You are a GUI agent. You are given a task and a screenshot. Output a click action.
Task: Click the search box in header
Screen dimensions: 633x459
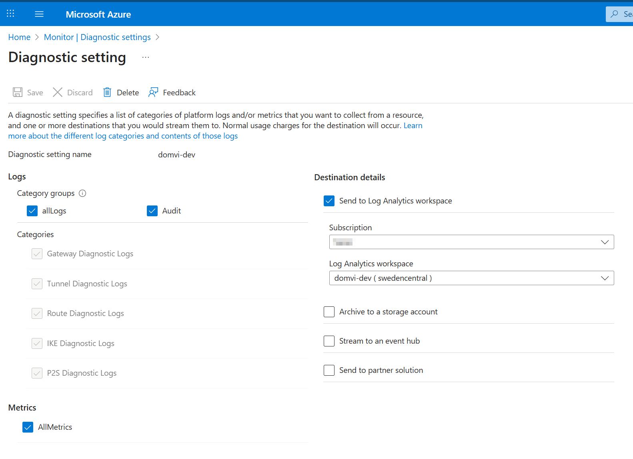[x=619, y=14]
